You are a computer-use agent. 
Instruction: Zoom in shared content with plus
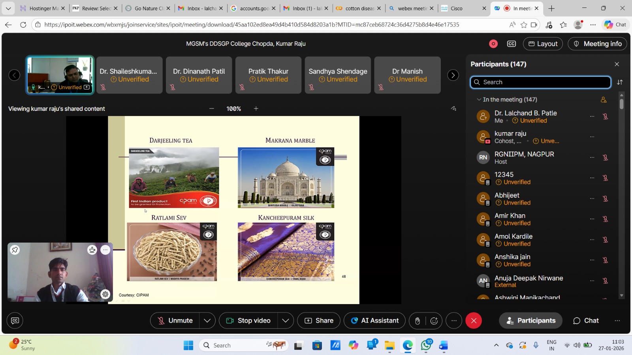pyautogui.click(x=256, y=108)
